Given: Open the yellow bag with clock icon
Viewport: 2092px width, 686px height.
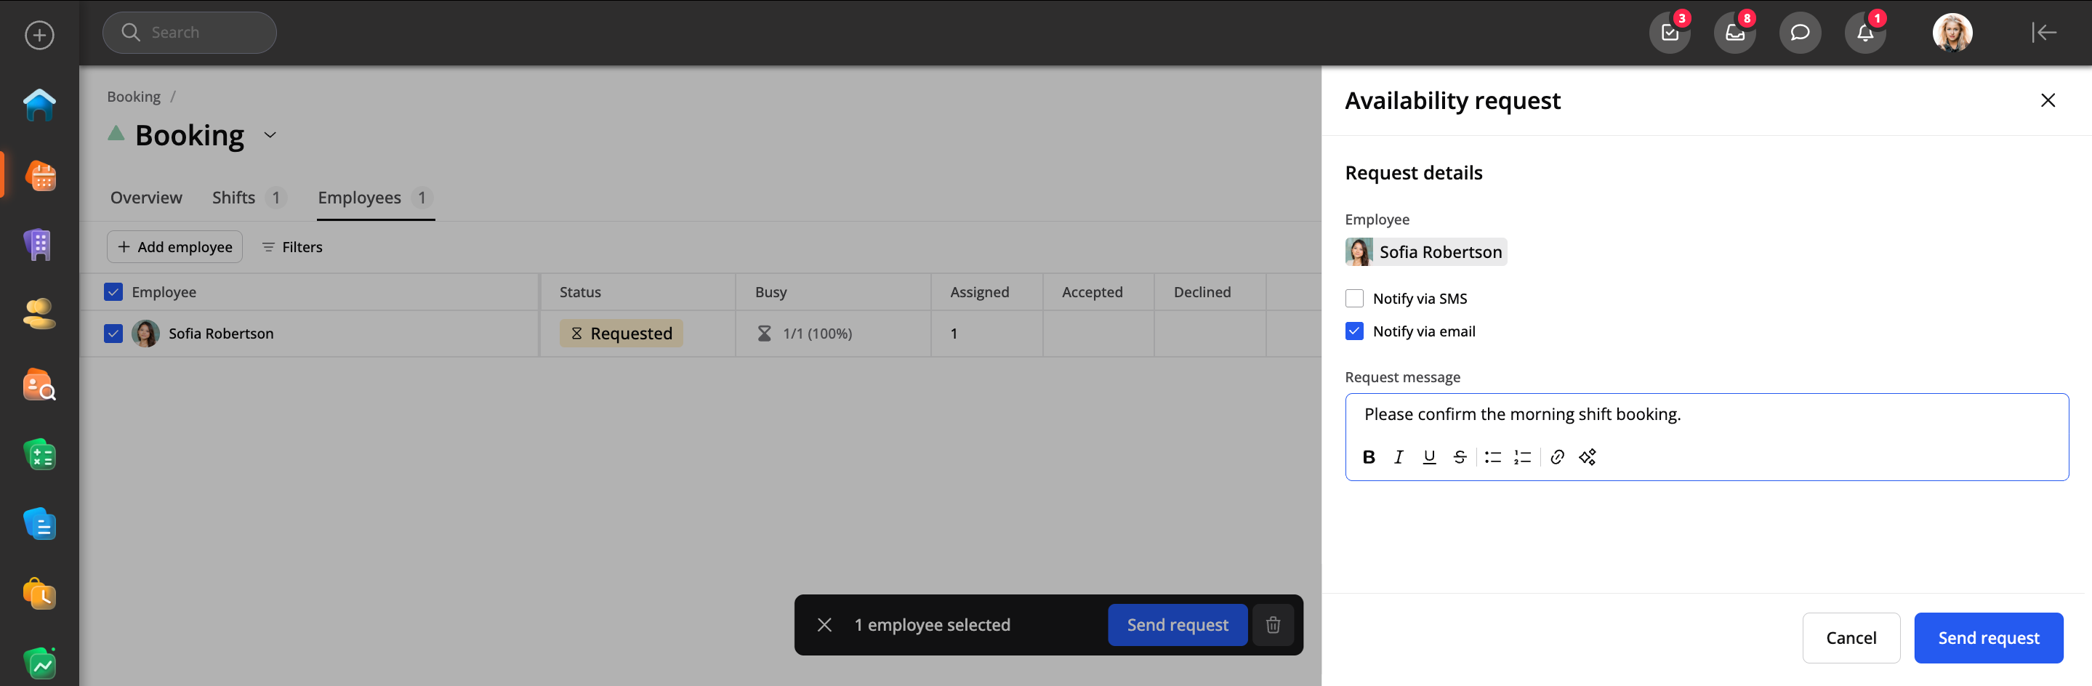Looking at the screenshot, I should pyautogui.click(x=39, y=594).
